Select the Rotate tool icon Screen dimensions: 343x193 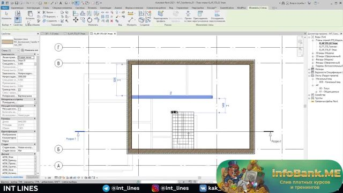[90, 20]
